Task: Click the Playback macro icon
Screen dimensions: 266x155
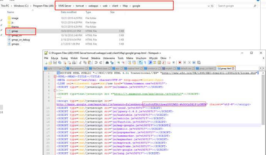Action: point(189,63)
